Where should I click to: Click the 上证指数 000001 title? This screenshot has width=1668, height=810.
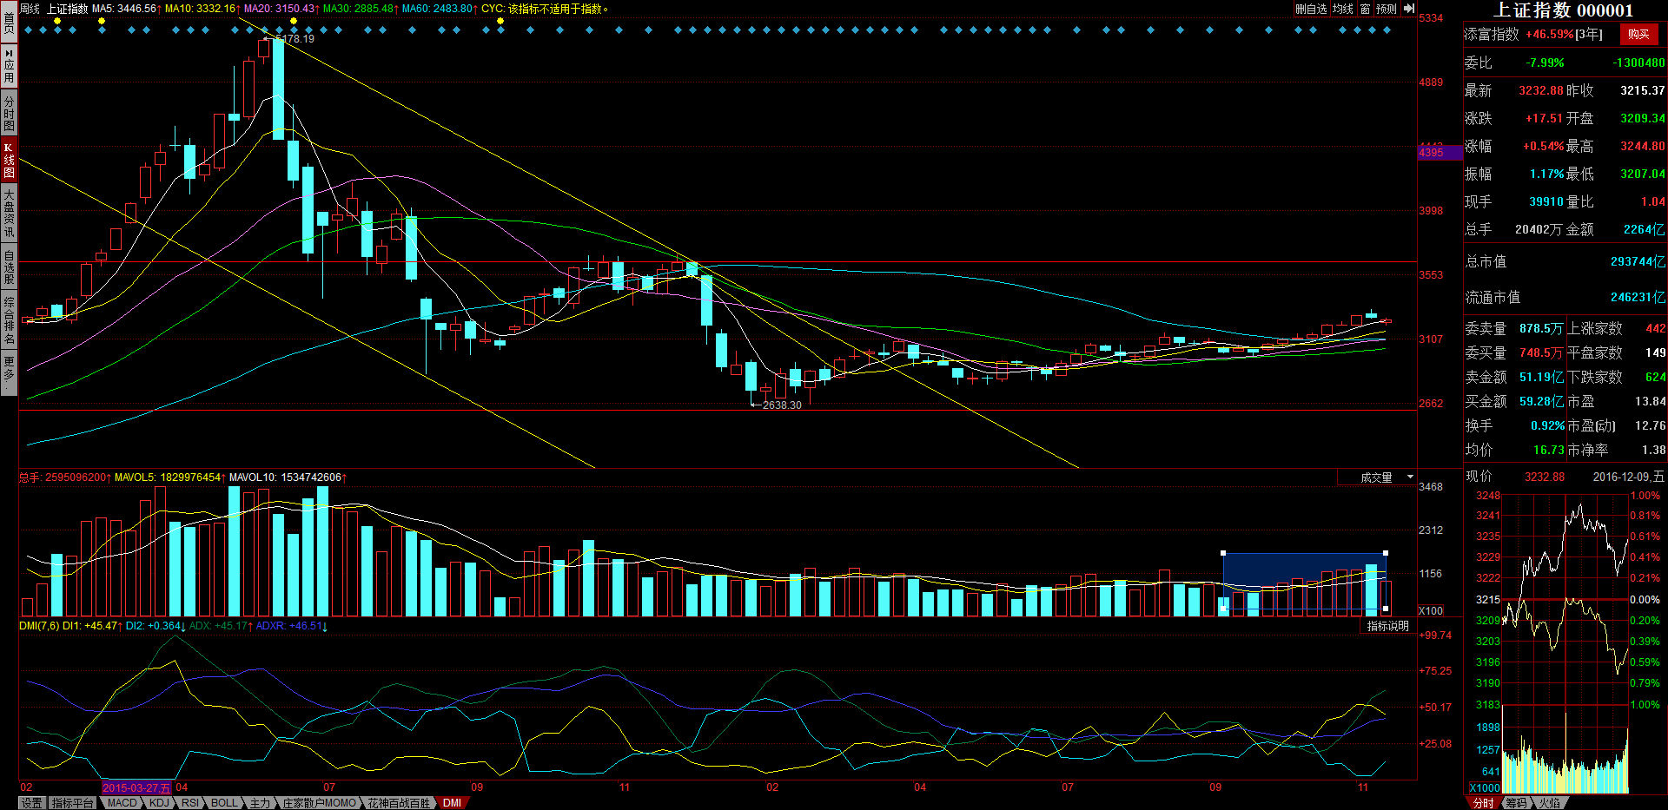click(1563, 10)
